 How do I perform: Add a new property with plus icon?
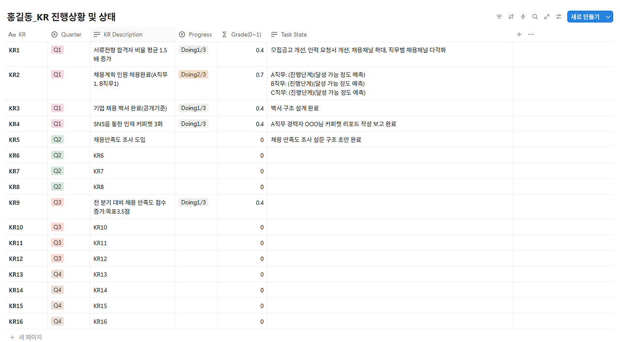(519, 34)
